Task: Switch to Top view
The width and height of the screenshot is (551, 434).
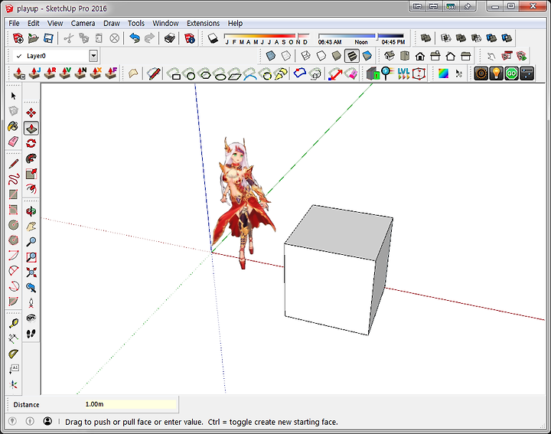Action: 405,56
